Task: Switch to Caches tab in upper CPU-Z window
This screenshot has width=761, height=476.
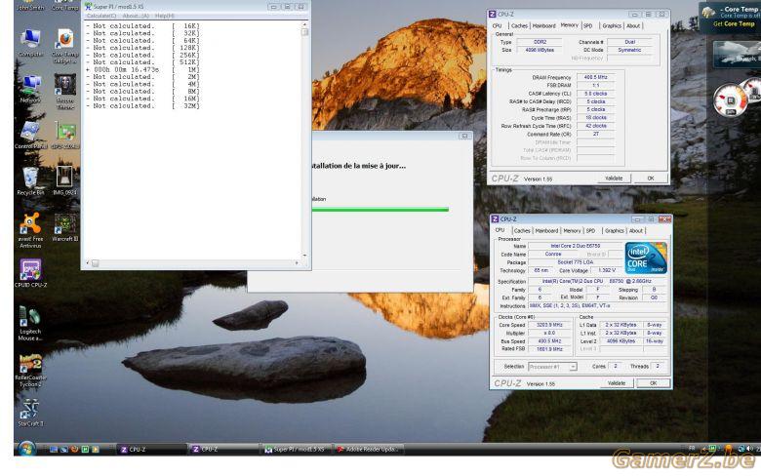Action: (x=519, y=26)
